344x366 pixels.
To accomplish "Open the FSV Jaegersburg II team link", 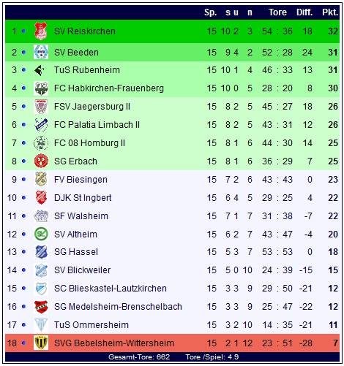I will (x=92, y=107).
